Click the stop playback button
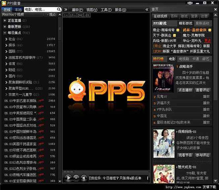This screenshot has height=190, width=219. click(76, 178)
